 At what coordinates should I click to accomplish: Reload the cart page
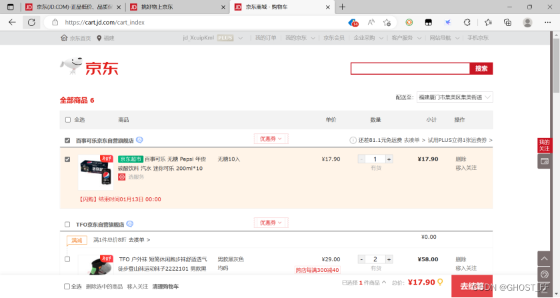[x=31, y=22]
